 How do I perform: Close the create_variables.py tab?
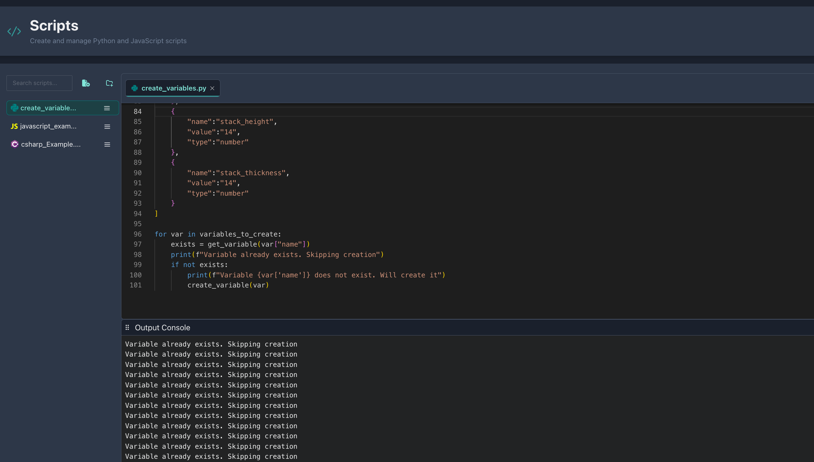pyautogui.click(x=212, y=88)
